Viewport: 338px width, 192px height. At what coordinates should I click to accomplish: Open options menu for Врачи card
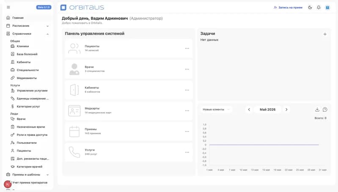187,69
